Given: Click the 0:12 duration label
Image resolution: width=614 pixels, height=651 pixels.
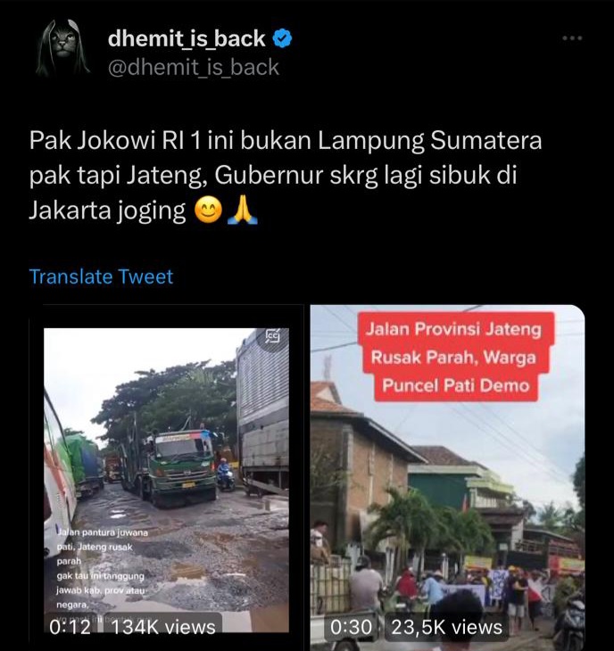Looking at the screenshot, I should tap(70, 627).
